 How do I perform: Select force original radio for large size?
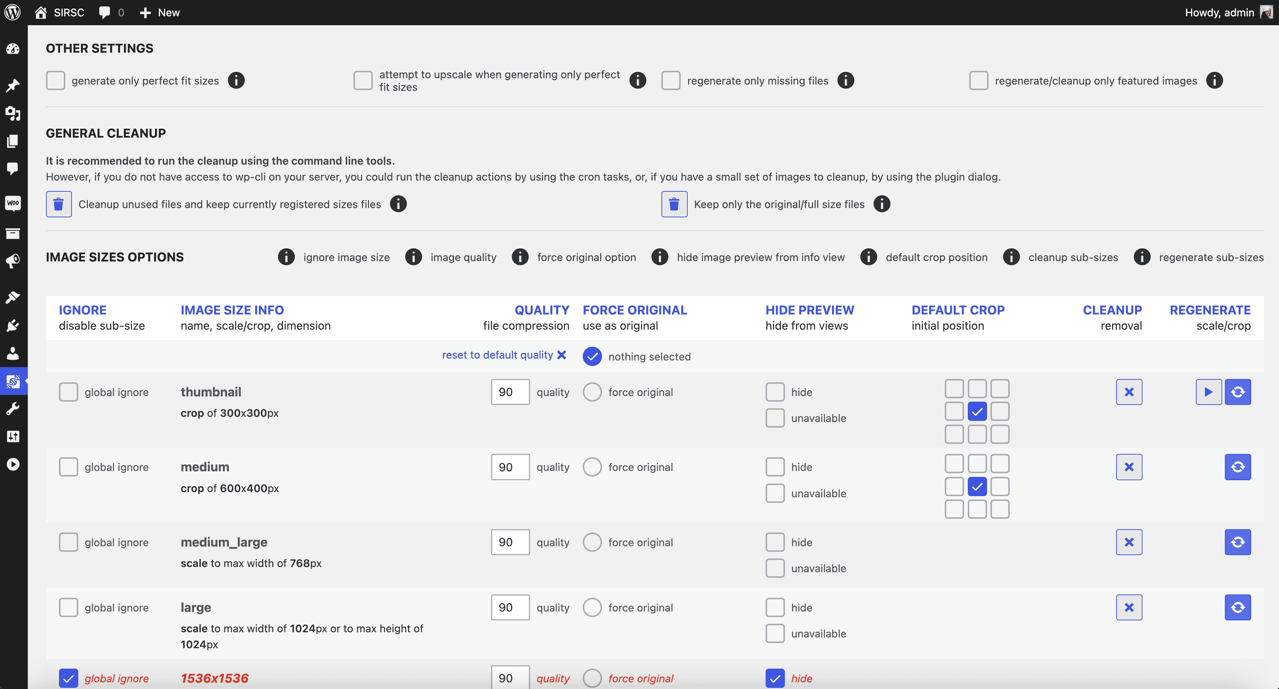pos(592,607)
